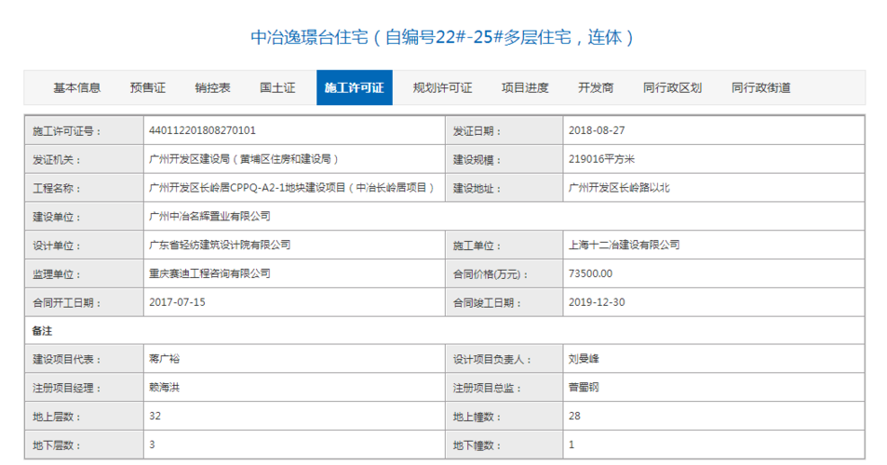887x465 pixels.
Task: Click the contract price 73500.00 value
Action: click(591, 274)
